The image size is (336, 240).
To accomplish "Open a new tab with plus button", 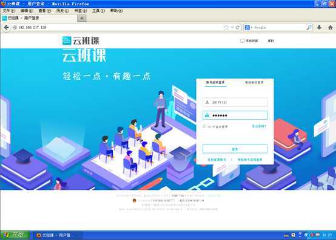I will click(x=82, y=18).
